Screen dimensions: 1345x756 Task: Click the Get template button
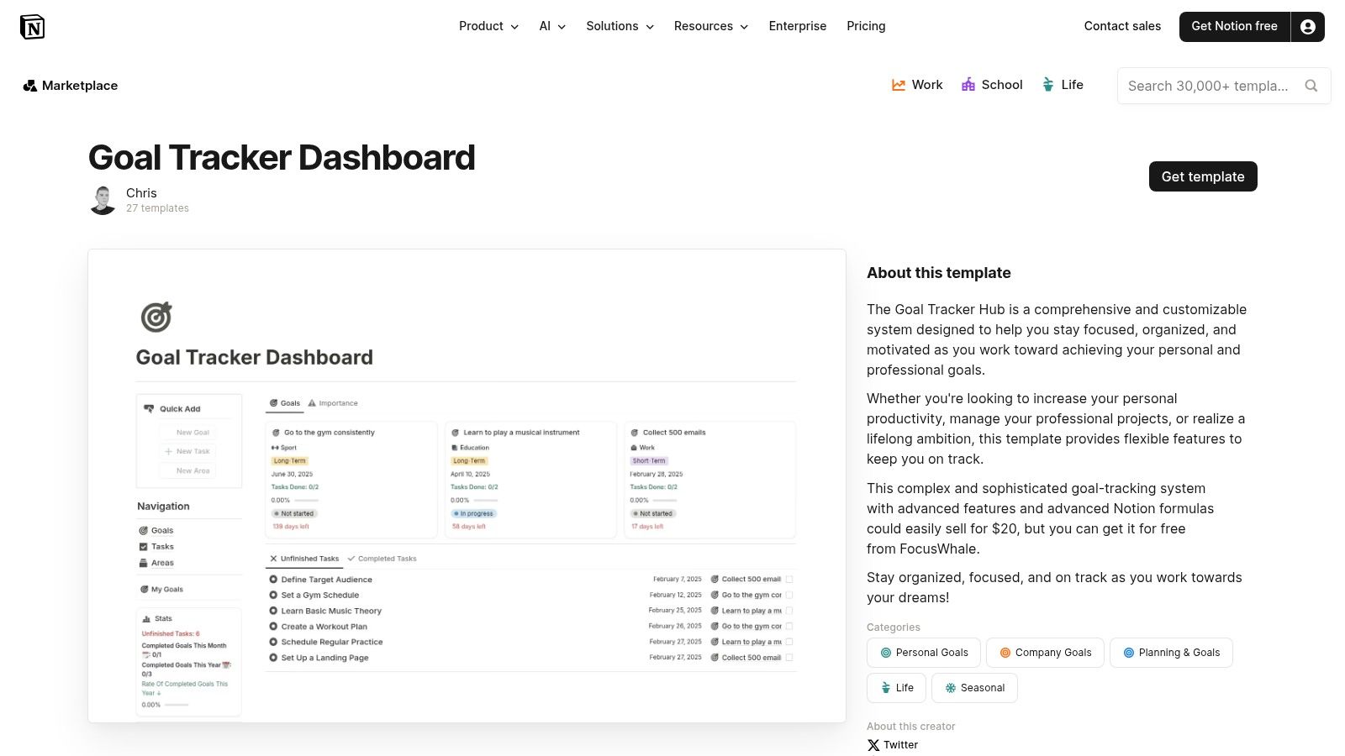pos(1203,176)
